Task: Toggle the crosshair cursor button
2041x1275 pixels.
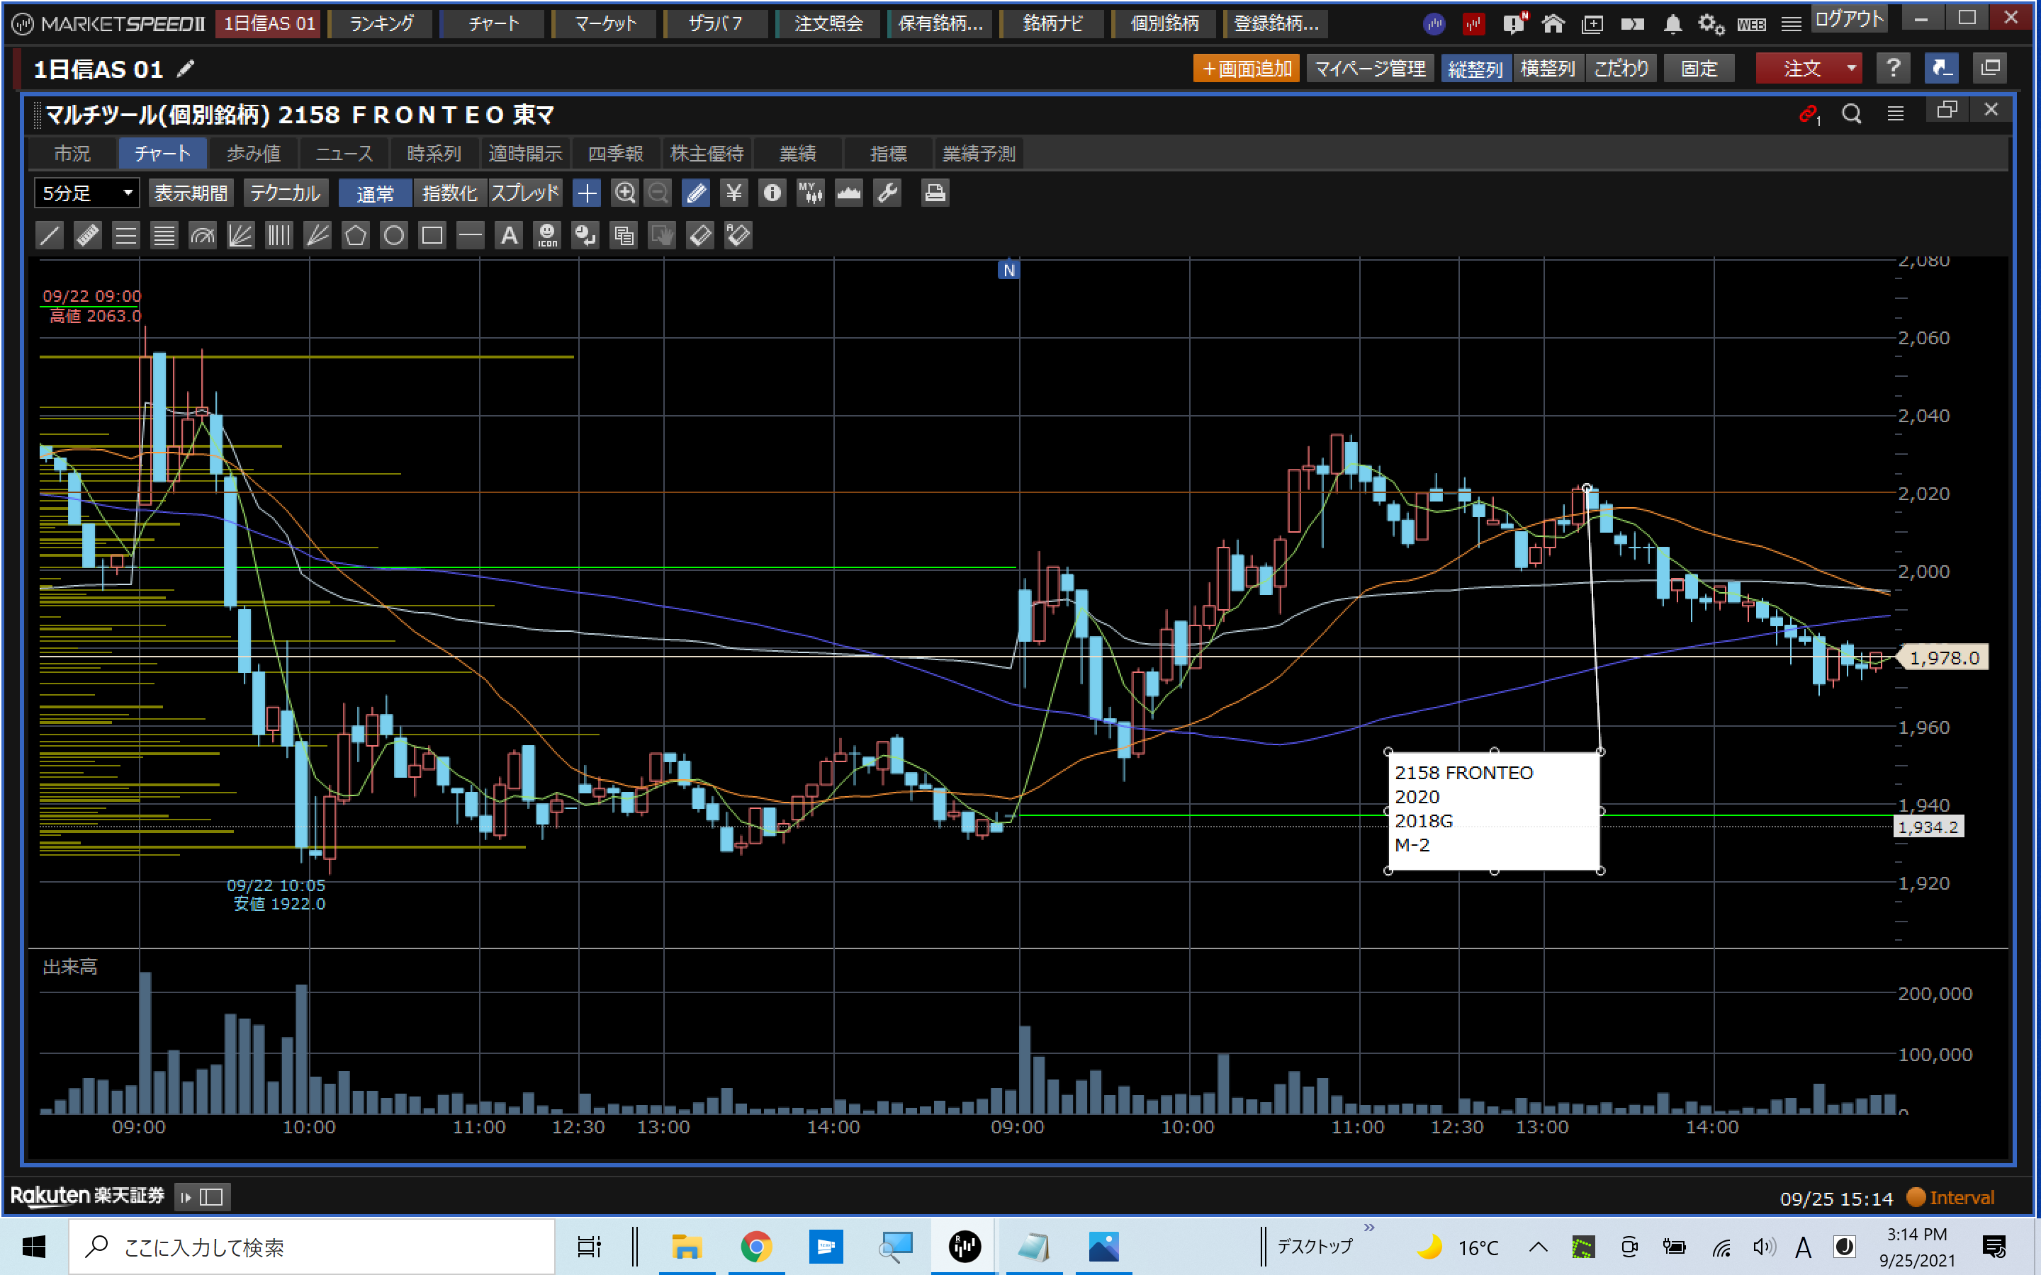Action: [586, 193]
